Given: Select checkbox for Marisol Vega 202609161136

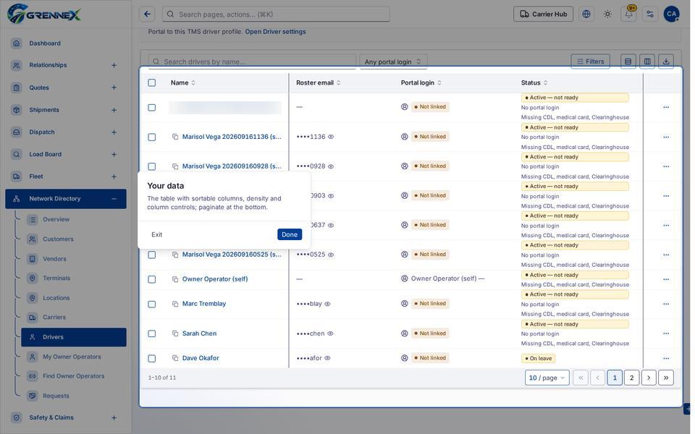Looking at the screenshot, I should click(151, 137).
